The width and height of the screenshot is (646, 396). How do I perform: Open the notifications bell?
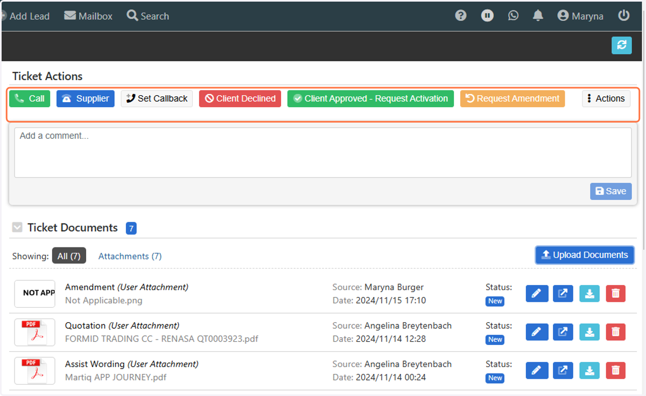538,16
